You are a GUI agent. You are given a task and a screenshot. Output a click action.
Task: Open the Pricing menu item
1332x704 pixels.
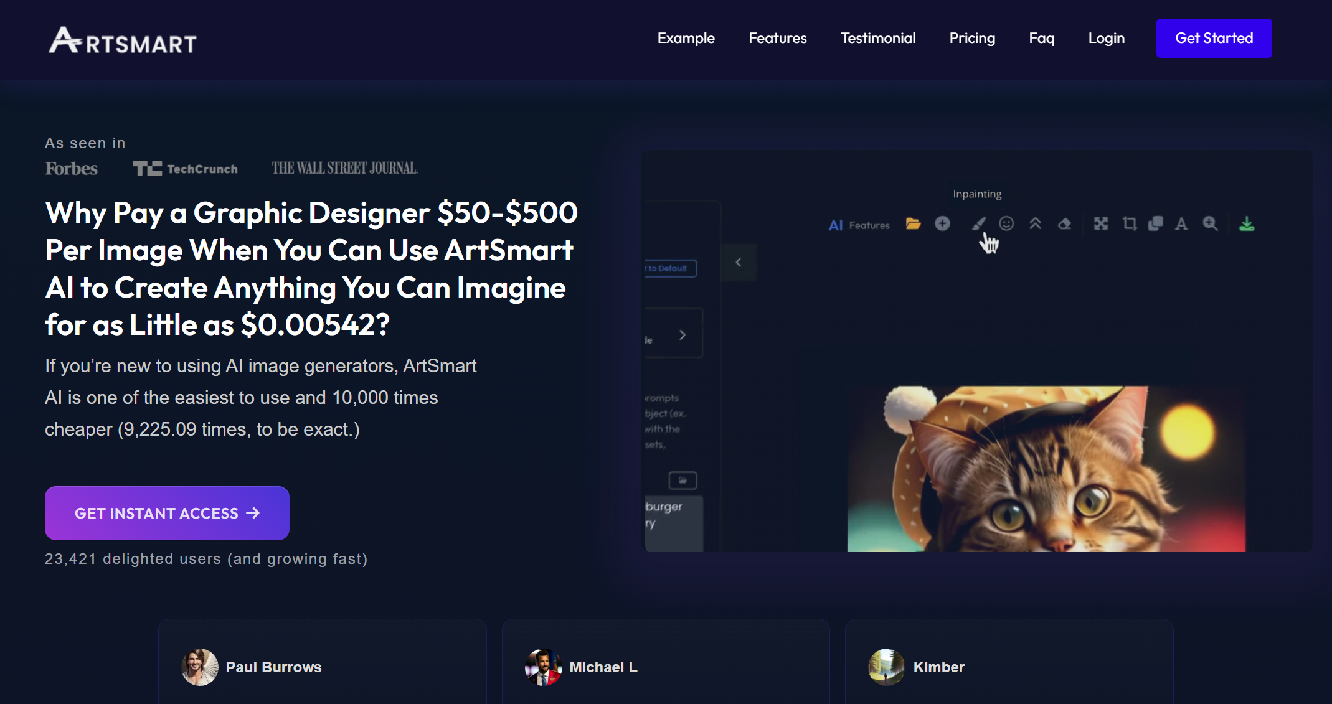coord(972,38)
